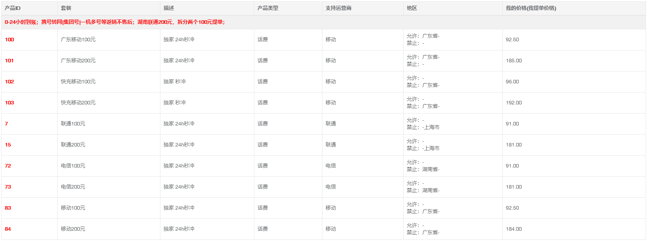The height and width of the screenshot is (241, 648).
Task: Click the price 192.00
Action: tap(514, 103)
